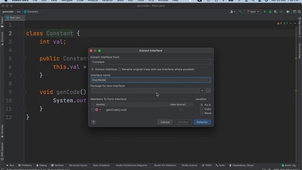Click the Build project hammer icon
302x170 pixels.
pyautogui.click(x=240, y=12)
